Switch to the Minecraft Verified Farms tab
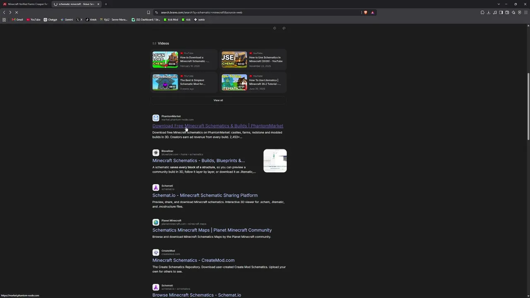530x298 pixels. click(26, 4)
